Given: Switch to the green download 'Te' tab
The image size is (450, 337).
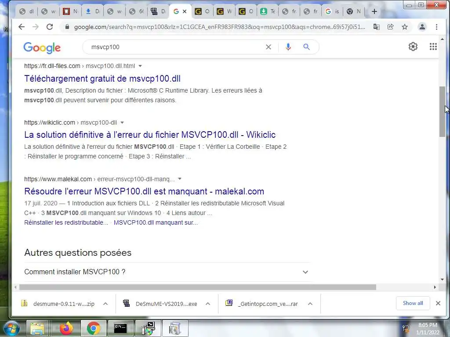Looking at the screenshot, I should click(x=268, y=11).
